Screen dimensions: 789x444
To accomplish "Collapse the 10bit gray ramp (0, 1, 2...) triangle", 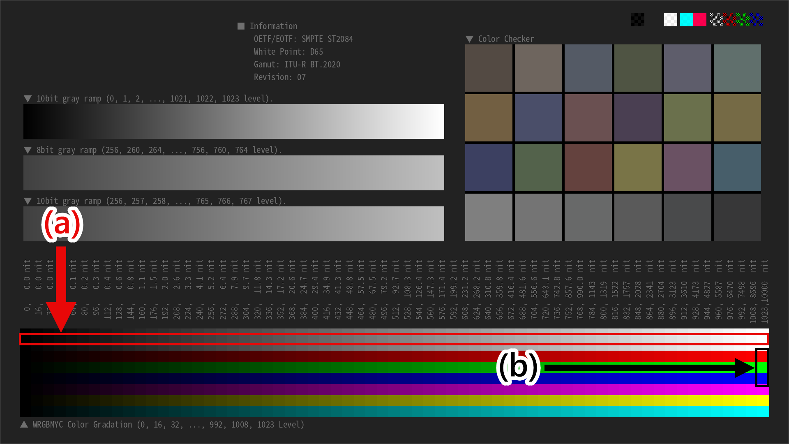I will click(28, 99).
